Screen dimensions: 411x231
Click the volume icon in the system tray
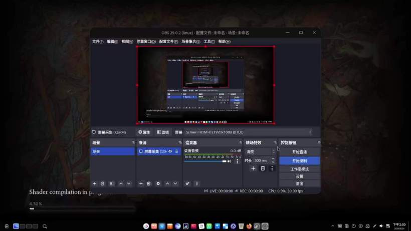tap(381, 226)
